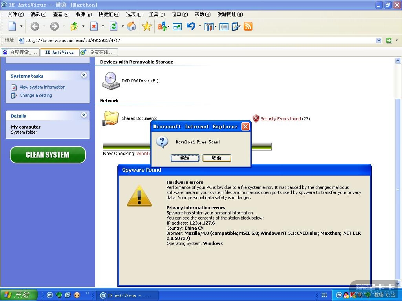Image resolution: width=402 pixels, height=301 pixels.
Task: Open IE AntiVirus taskbar window button
Action: tap(127, 296)
